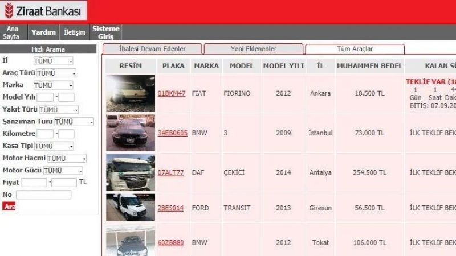Open the Ana Sayfa menu item
Screen dimensions: 456x256
point(13,32)
